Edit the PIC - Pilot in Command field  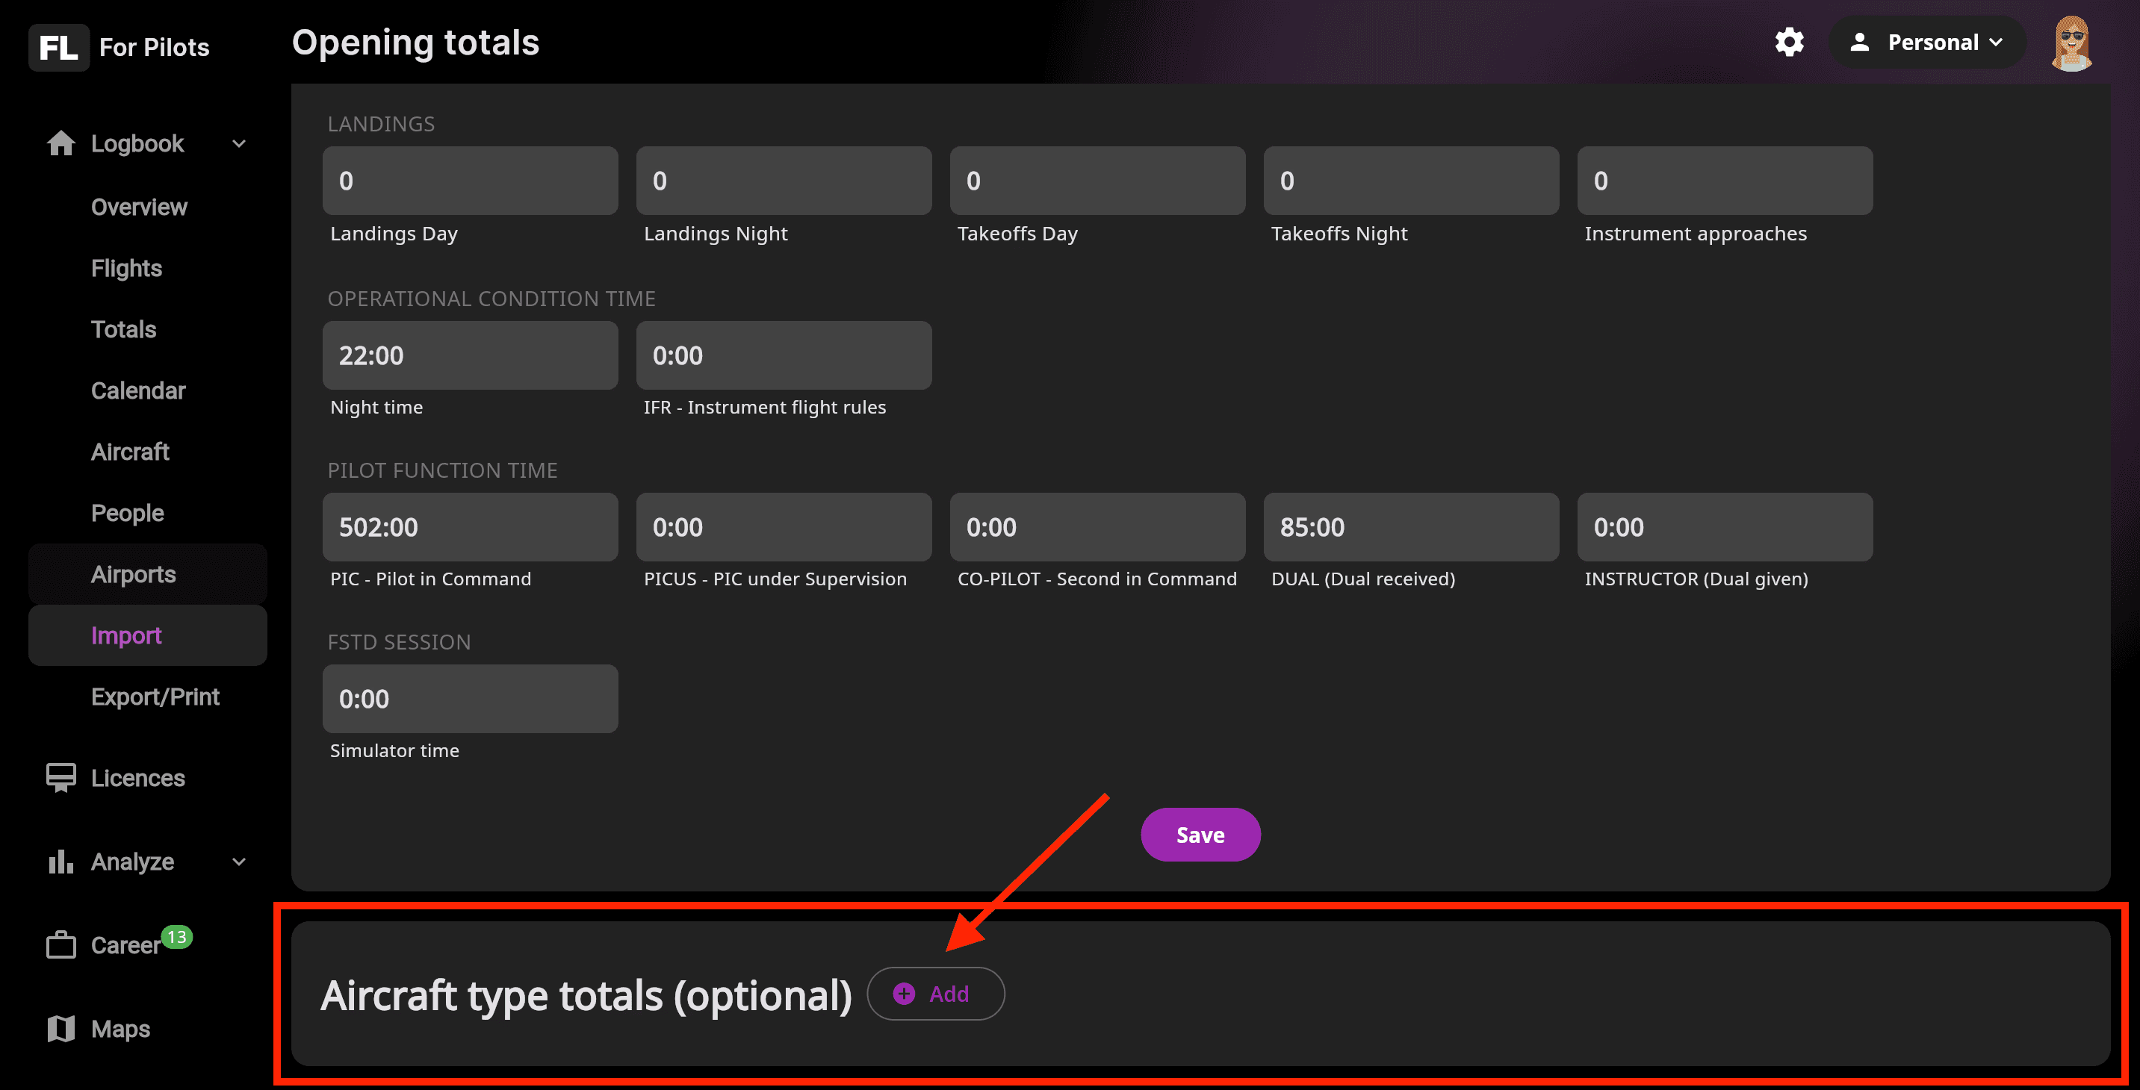coord(470,527)
